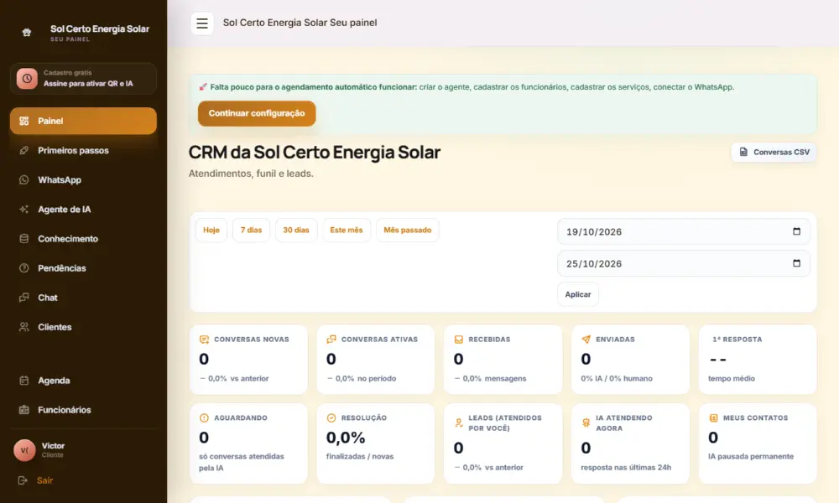Click the Conversas Novas card icon
The width and height of the screenshot is (839, 503).
(x=204, y=340)
